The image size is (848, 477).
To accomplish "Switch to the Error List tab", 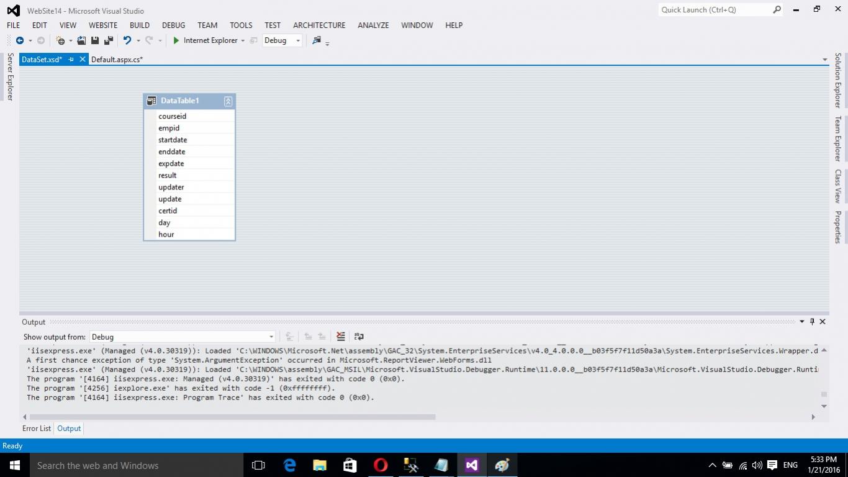I will point(37,429).
